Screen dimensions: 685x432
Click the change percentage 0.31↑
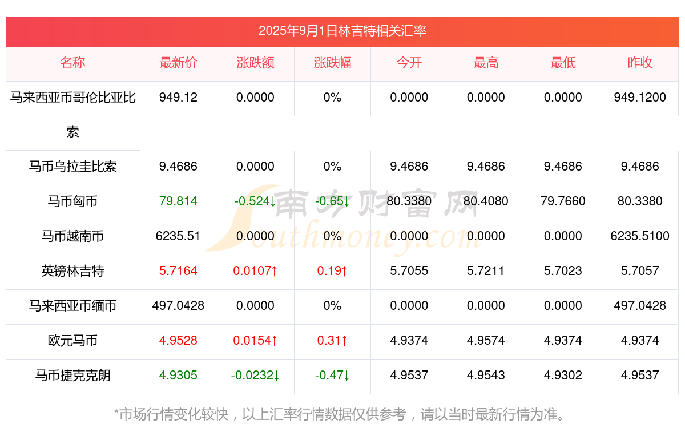point(332,341)
